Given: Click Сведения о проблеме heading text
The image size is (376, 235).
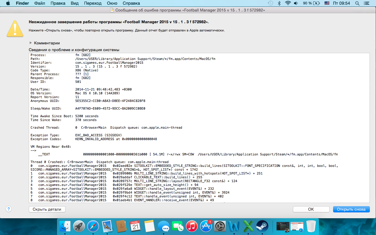Looking at the screenshot, I should [74, 50].
